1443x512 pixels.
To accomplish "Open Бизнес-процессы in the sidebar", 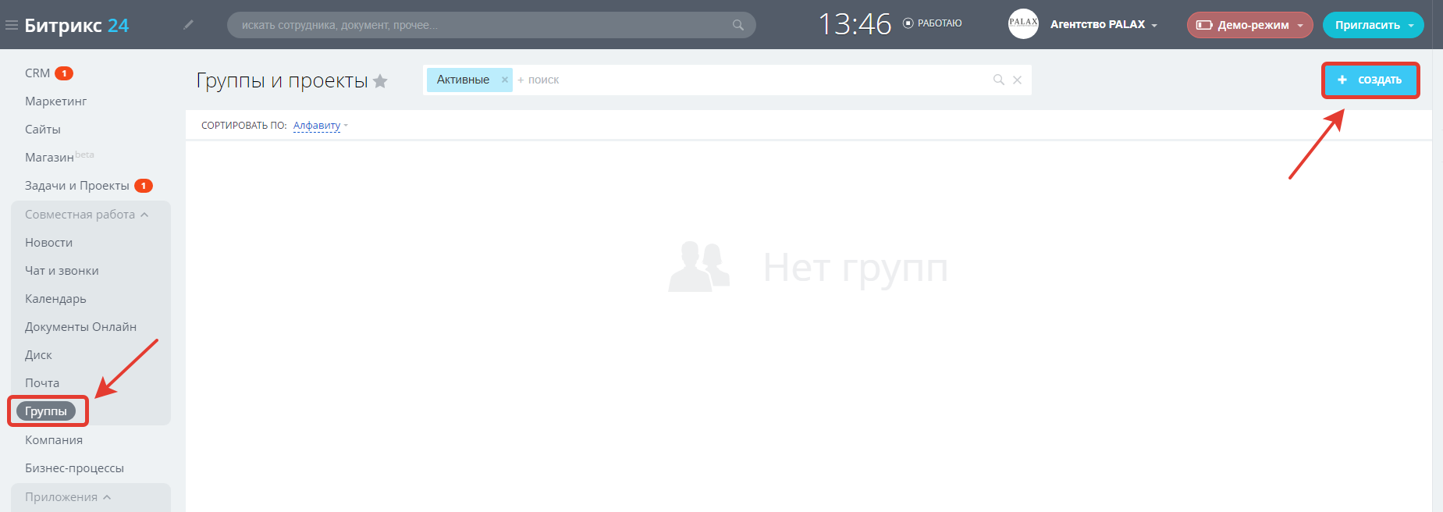I will pos(74,468).
